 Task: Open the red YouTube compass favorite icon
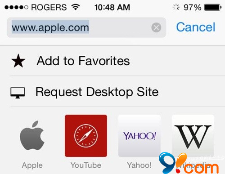pyautogui.click(x=86, y=136)
